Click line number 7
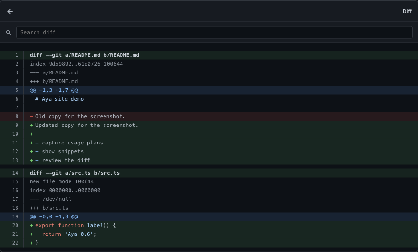The height and width of the screenshot is (252, 418). pos(17,108)
